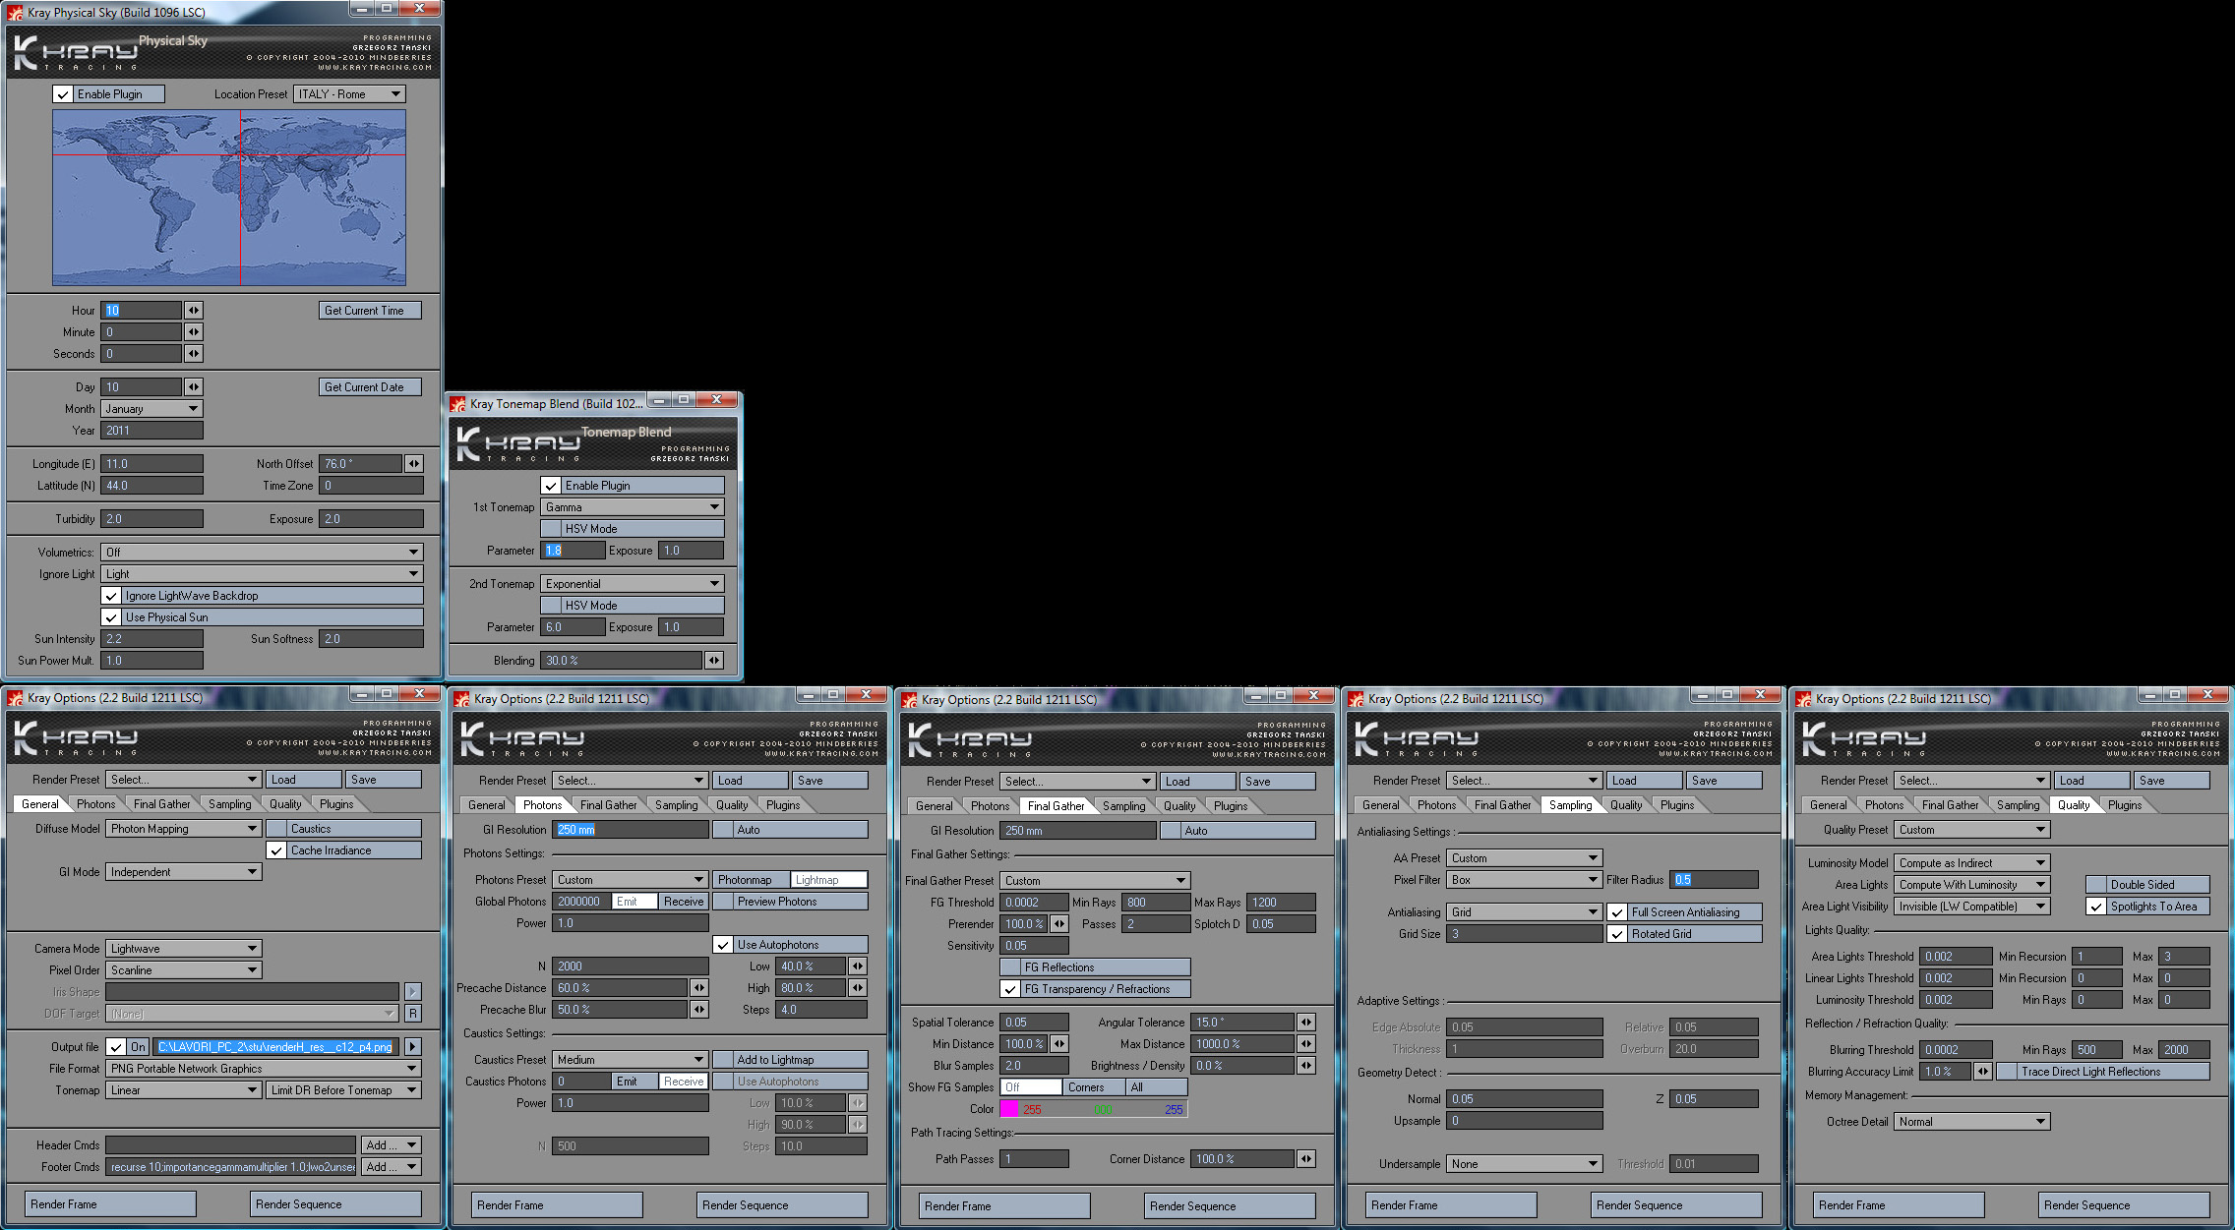The image size is (2235, 1230).
Task: Click the Blending percentage arrow stepper
Action: (714, 661)
